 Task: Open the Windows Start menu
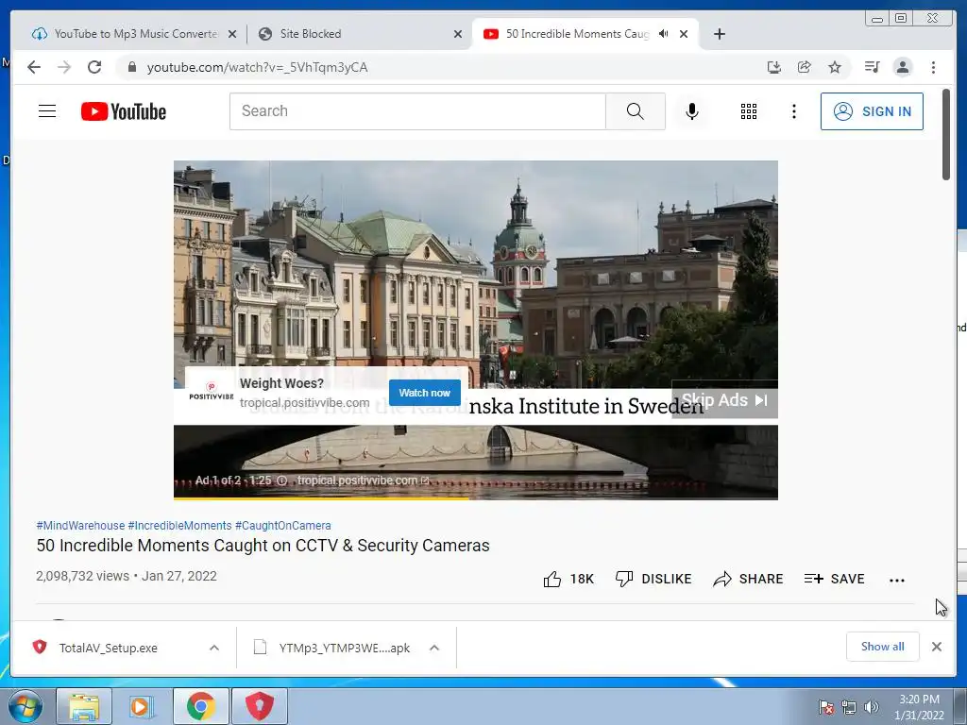pyautogui.click(x=25, y=706)
